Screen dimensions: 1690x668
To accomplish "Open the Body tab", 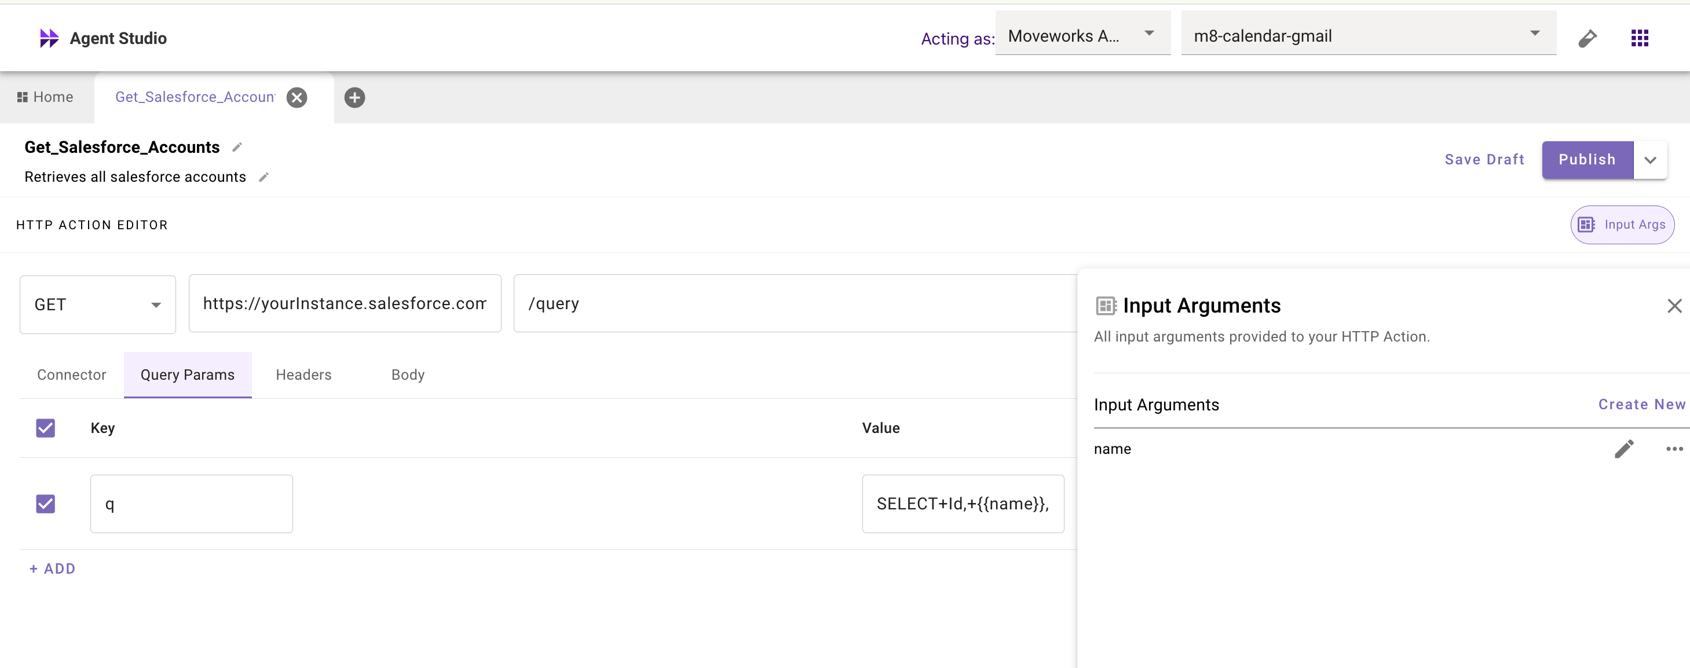I will [408, 375].
